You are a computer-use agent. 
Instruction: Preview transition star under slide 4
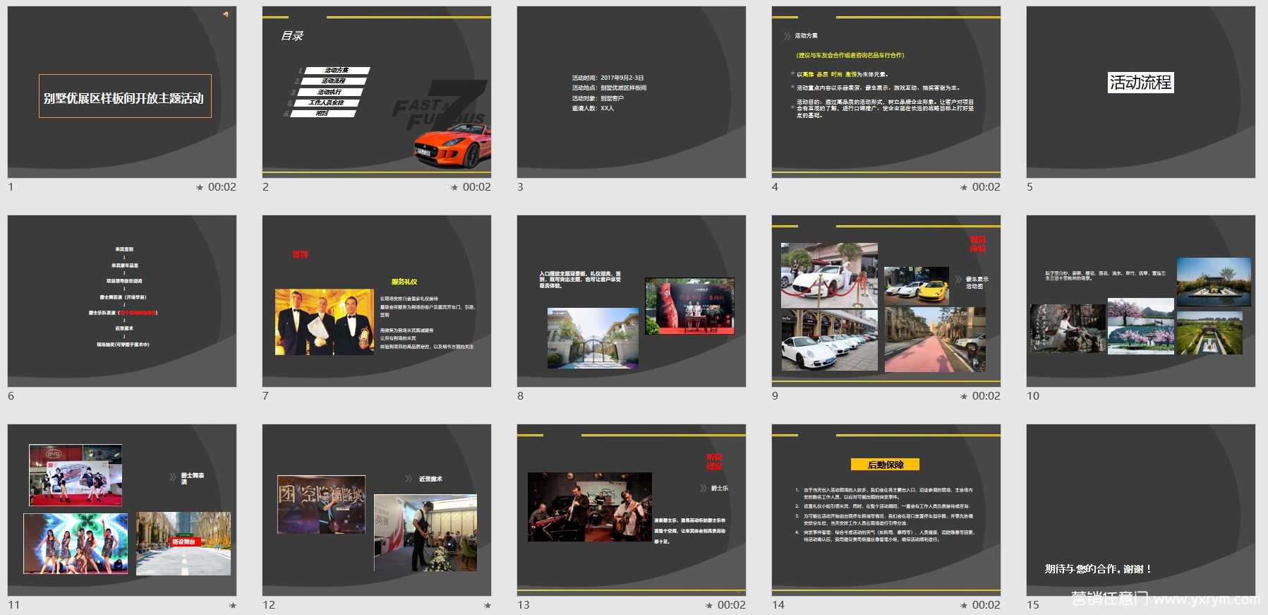pos(964,187)
